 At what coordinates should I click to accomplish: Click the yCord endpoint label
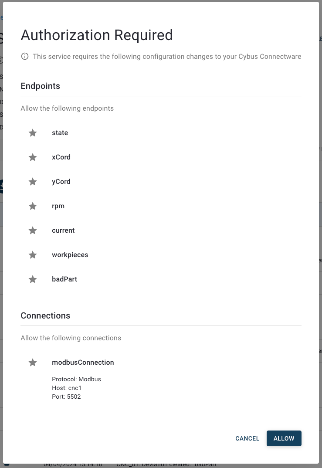pos(61,182)
